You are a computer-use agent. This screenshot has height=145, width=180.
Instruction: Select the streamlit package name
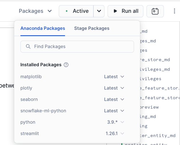point(30,134)
